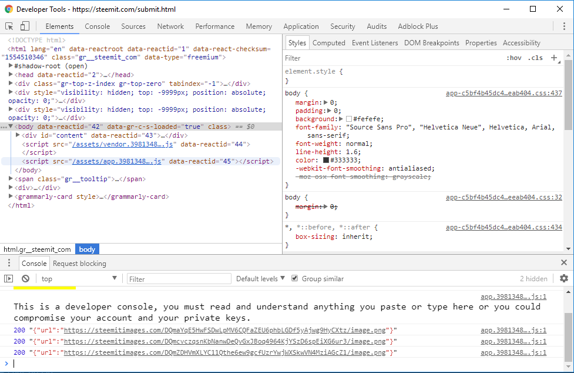This screenshot has height=373, width=574.
Task: Open the #fefefe background color swatch
Action: pos(349,119)
